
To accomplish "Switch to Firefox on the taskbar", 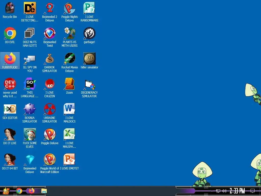I will pyautogui.click(x=31, y=191).
